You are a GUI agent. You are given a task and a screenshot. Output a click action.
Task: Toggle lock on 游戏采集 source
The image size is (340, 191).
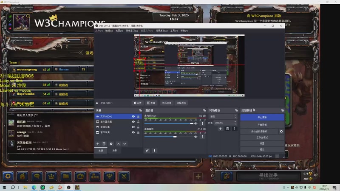(x=139, y=127)
